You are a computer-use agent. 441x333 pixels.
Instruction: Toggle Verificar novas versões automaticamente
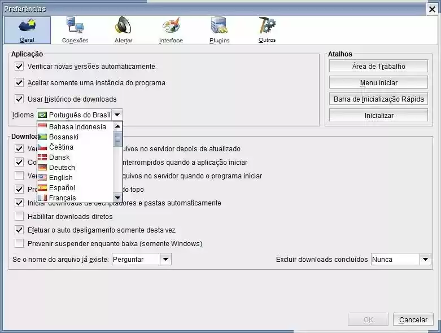19,67
